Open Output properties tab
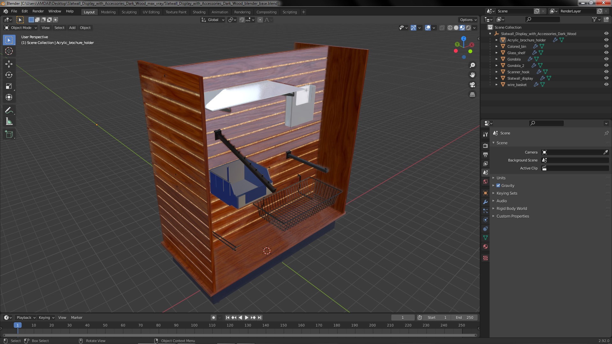The image size is (612, 344). point(485,155)
